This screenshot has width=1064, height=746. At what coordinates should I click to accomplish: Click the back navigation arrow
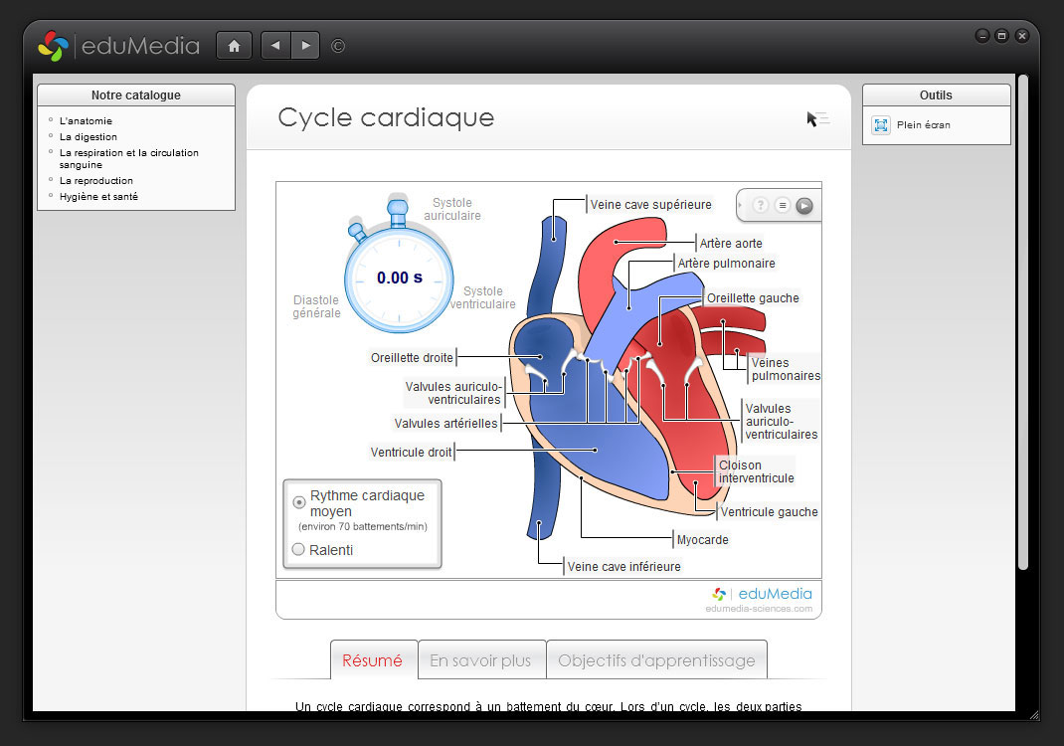coord(275,46)
